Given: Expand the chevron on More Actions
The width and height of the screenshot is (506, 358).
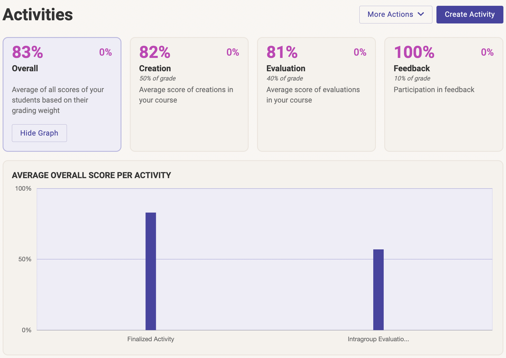Looking at the screenshot, I should [421, 14].
